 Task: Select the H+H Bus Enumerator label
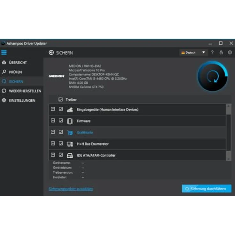[x=93, y=144]
